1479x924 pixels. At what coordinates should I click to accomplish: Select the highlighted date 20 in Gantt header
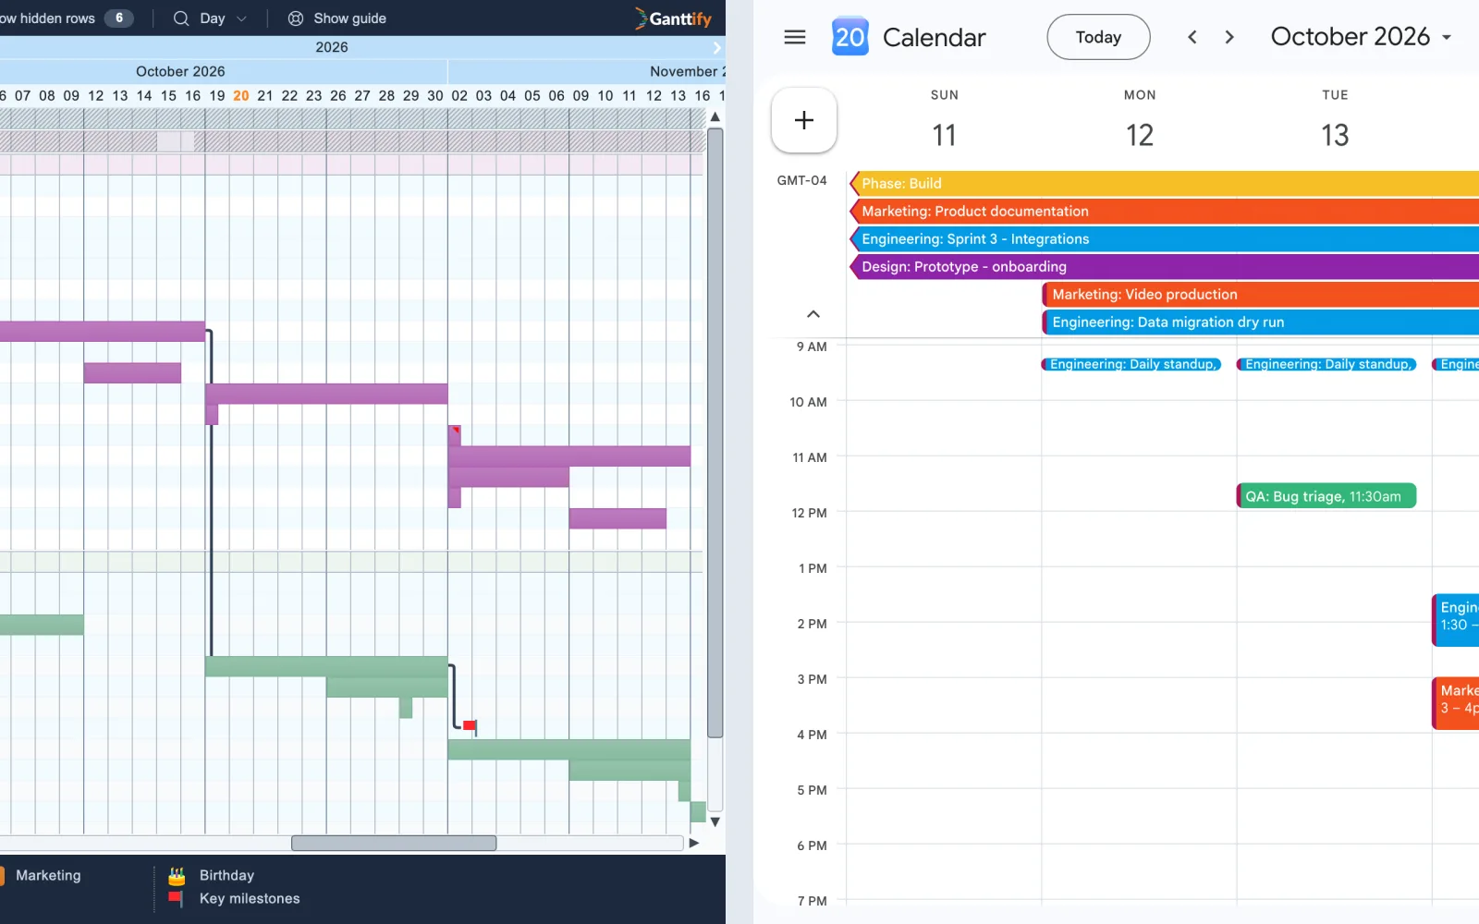[x=241, y=95]
